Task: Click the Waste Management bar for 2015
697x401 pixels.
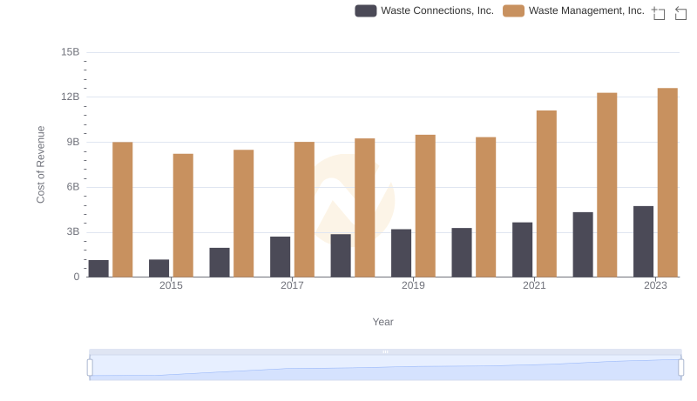Action: point(183,215)
